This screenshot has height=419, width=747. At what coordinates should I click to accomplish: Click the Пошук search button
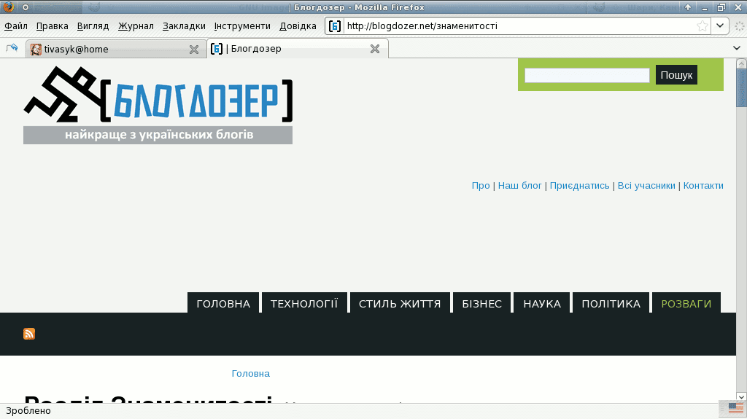(x=676, y=75)
